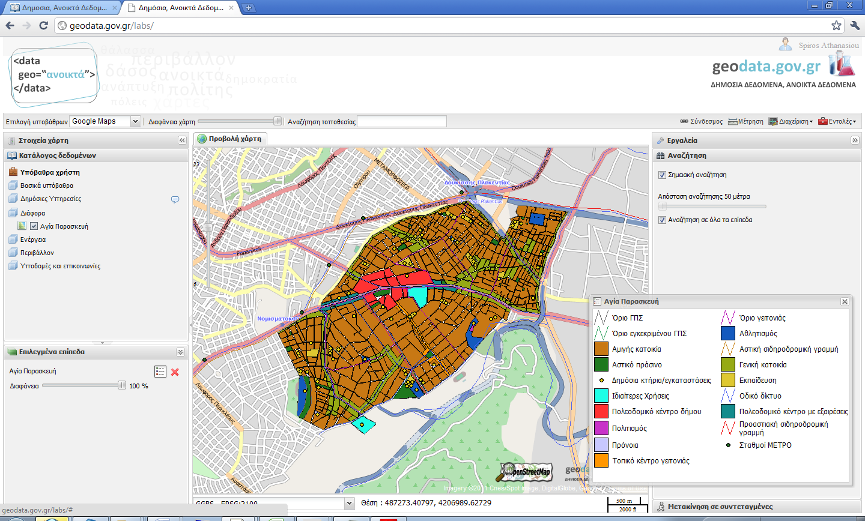This screenshot has height=521, width=865.
Task: Bookmark this page with star icon
Action: pos(836,25)
